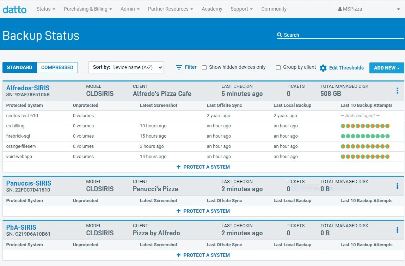Click the datto logo
This screenshot has height=266, width=405.
coord(14,9)
